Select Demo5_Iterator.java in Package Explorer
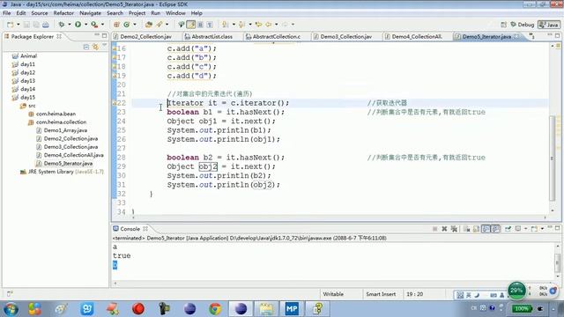Viewport: 564px width, 317px height. pyautogui.click(x=68, y=164)
